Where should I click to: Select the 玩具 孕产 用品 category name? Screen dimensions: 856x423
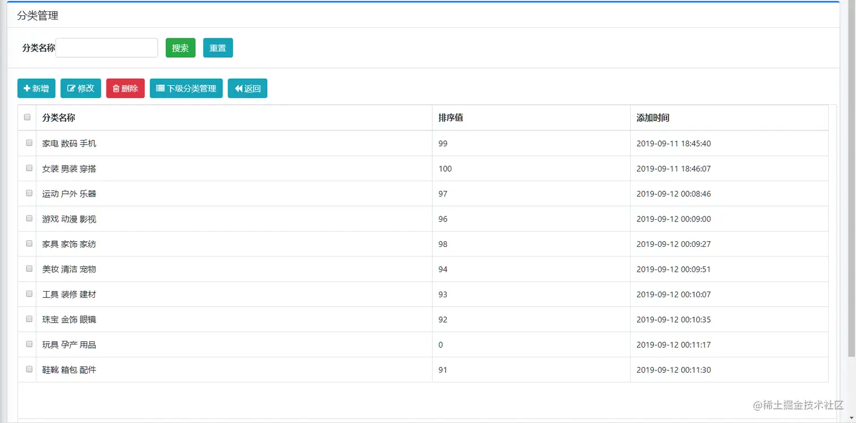[69, 344]
